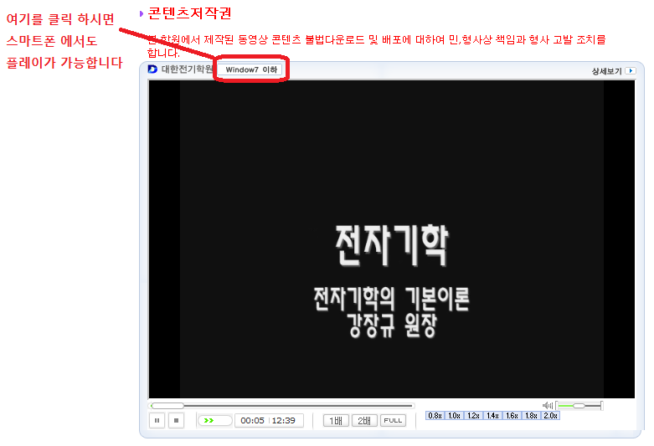Mute audio with speaker icon
Image resolution: width=654 pixels, height=446 pixels.
click(x=547, y=405)
